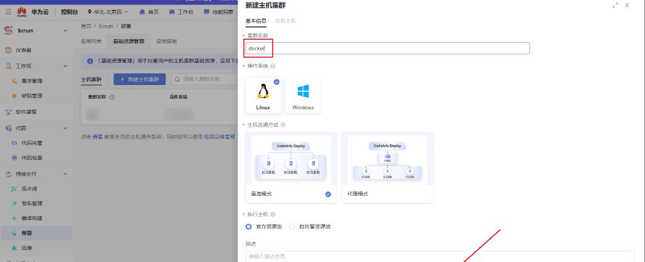
Task: Open 代码托管 in the sidebar
Action: click(x=32, y=143)
